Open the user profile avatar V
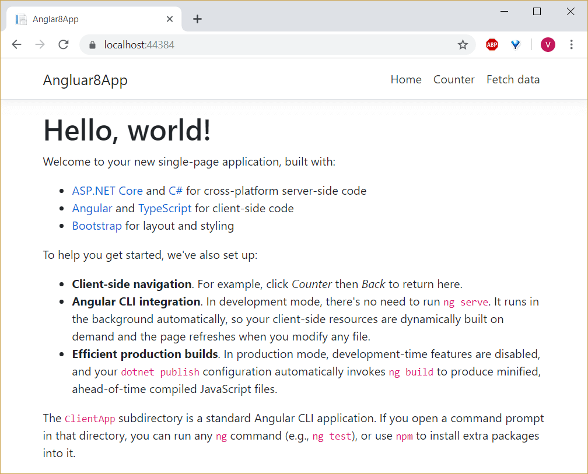The width and height of the screenshot is (588, 474). [548, 45]
